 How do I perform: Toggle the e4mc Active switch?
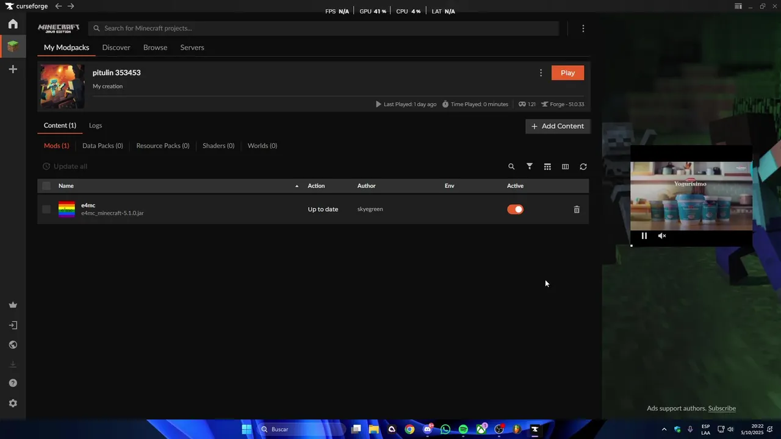click(515, 209)
